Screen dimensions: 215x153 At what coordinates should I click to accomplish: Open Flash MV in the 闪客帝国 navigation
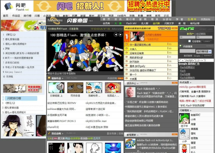point(131,23)
